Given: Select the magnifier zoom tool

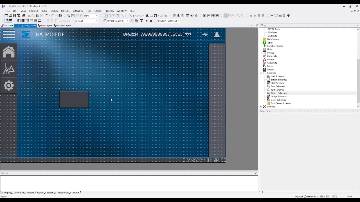Looking at the screenshot, I should coord(69,16).
